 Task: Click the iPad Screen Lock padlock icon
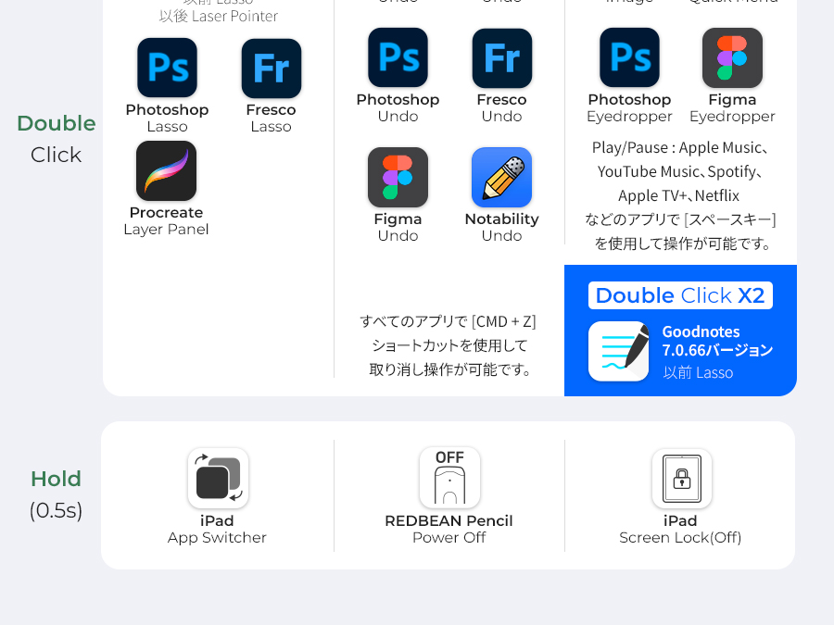click(682, 479)
